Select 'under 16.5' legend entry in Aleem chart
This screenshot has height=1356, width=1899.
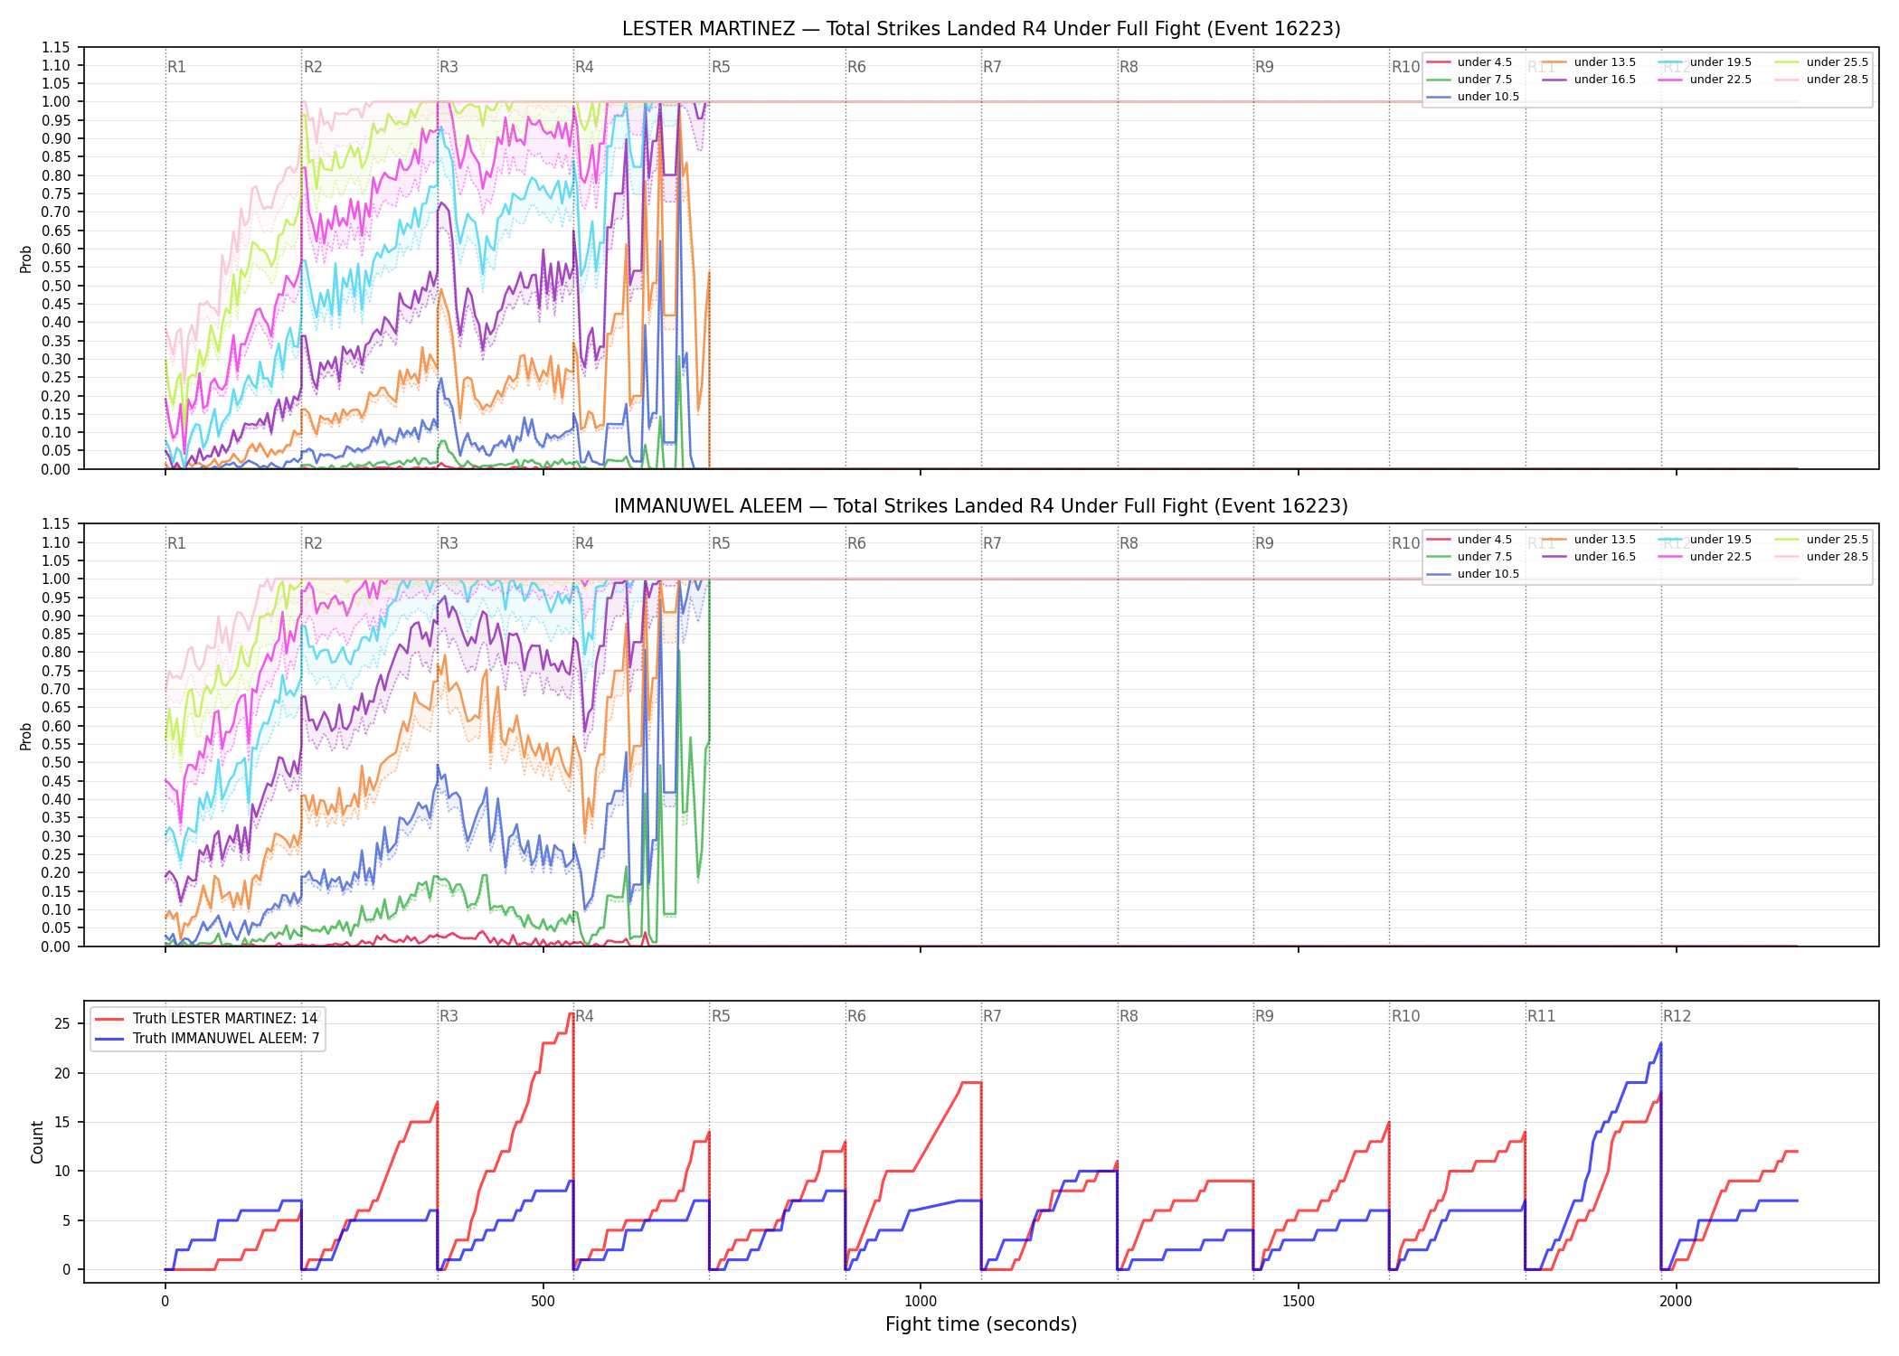(x=1590, y=557)
